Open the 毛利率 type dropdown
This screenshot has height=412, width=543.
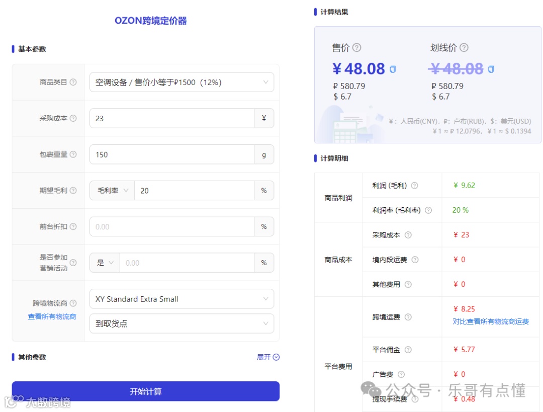(112, 190)
